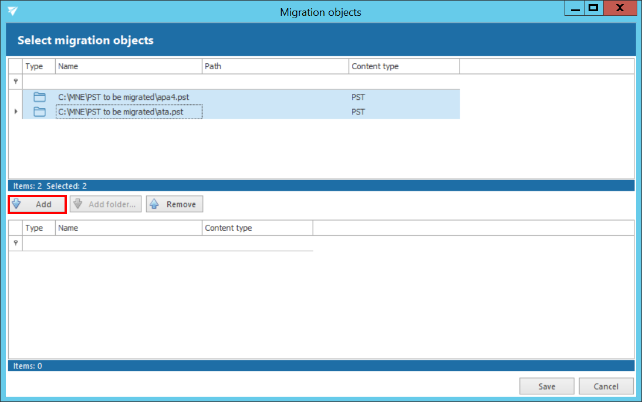Save the migration objects selection
Screen dimensions: 642x402
click(x=547, y=386)
